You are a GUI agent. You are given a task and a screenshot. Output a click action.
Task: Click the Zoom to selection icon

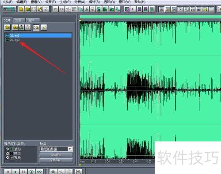click(79, 171)
